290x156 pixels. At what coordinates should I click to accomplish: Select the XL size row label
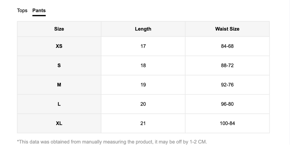59,123
